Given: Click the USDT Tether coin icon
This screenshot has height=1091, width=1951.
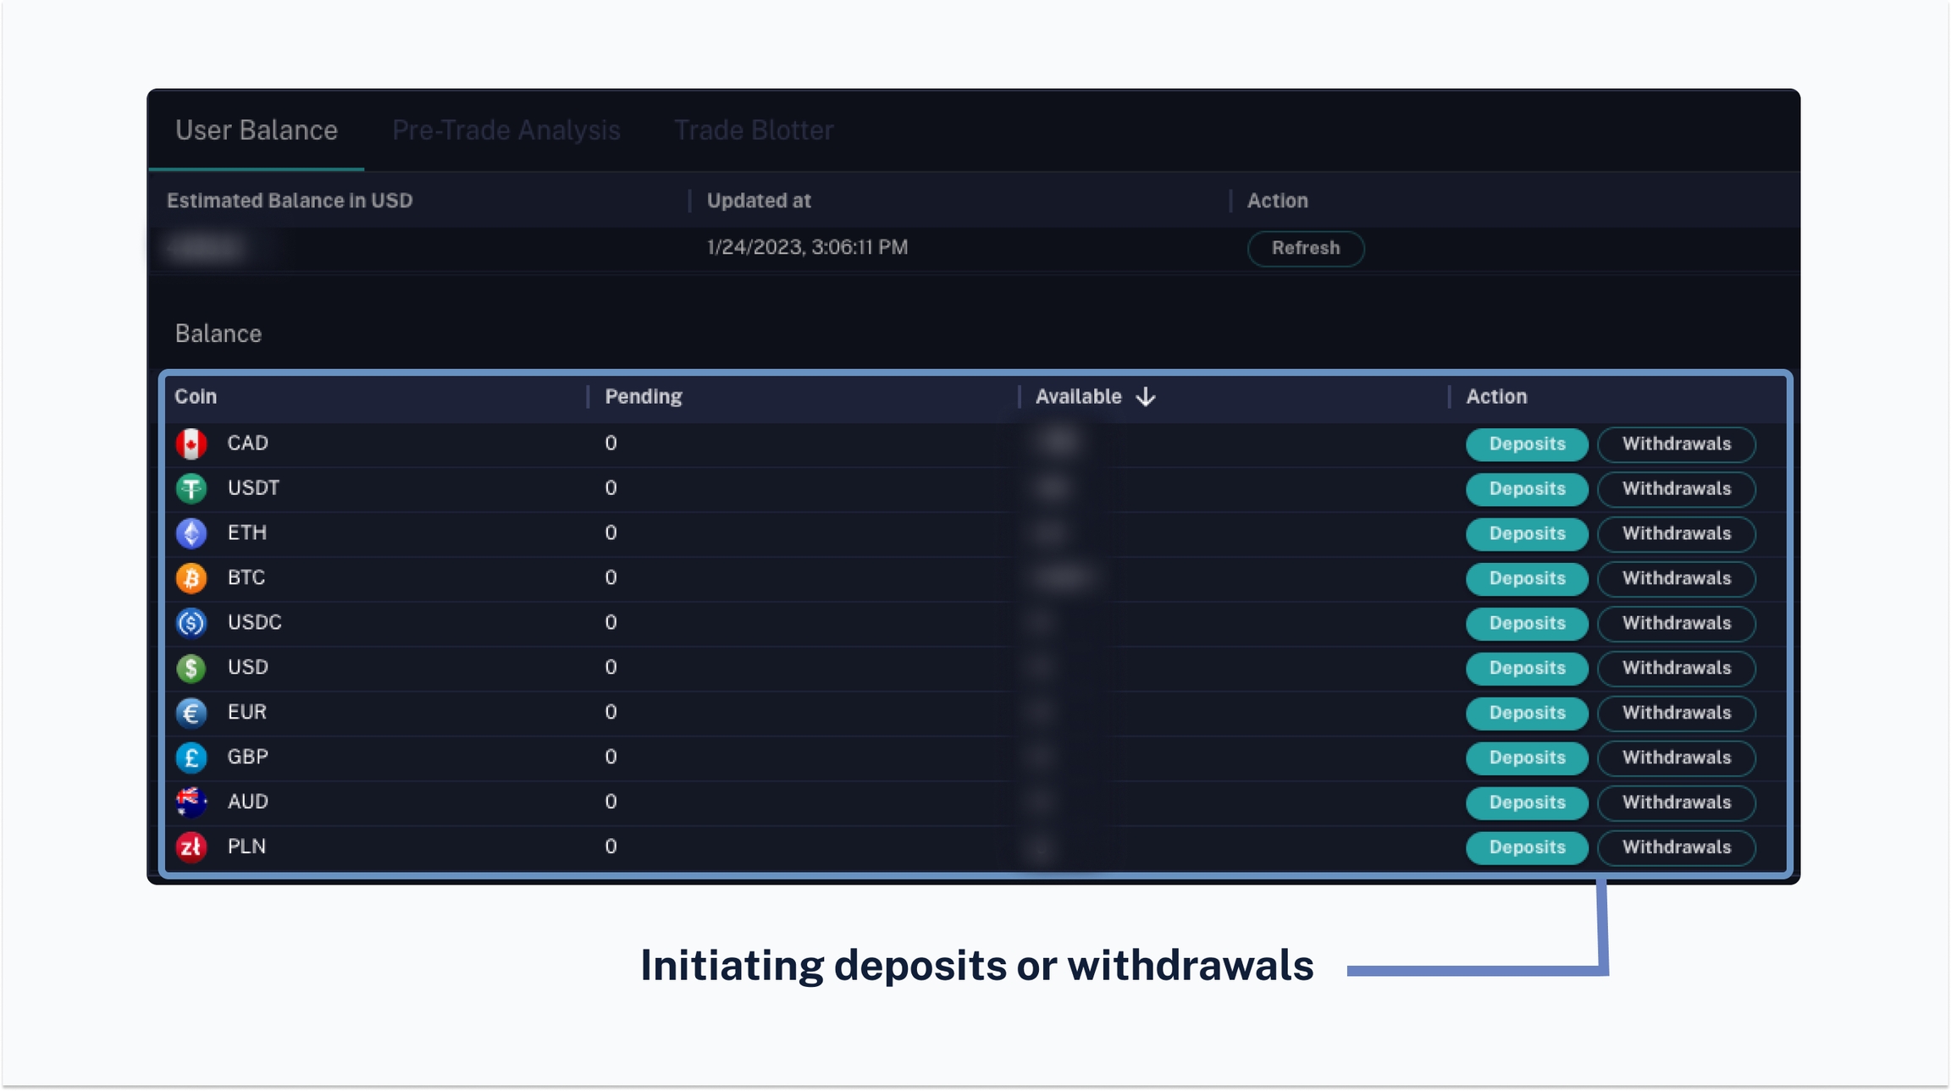Looking at the screenshot, I should (x=191, y=488).
